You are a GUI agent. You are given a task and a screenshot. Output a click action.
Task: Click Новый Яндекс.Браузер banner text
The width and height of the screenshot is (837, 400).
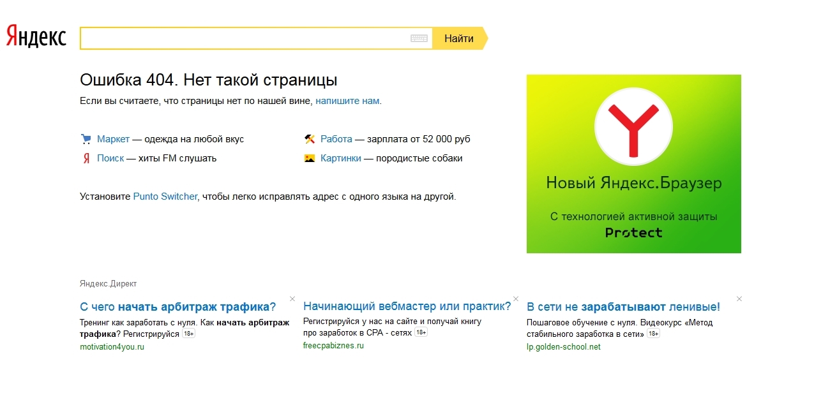click(x=634, y=184)
